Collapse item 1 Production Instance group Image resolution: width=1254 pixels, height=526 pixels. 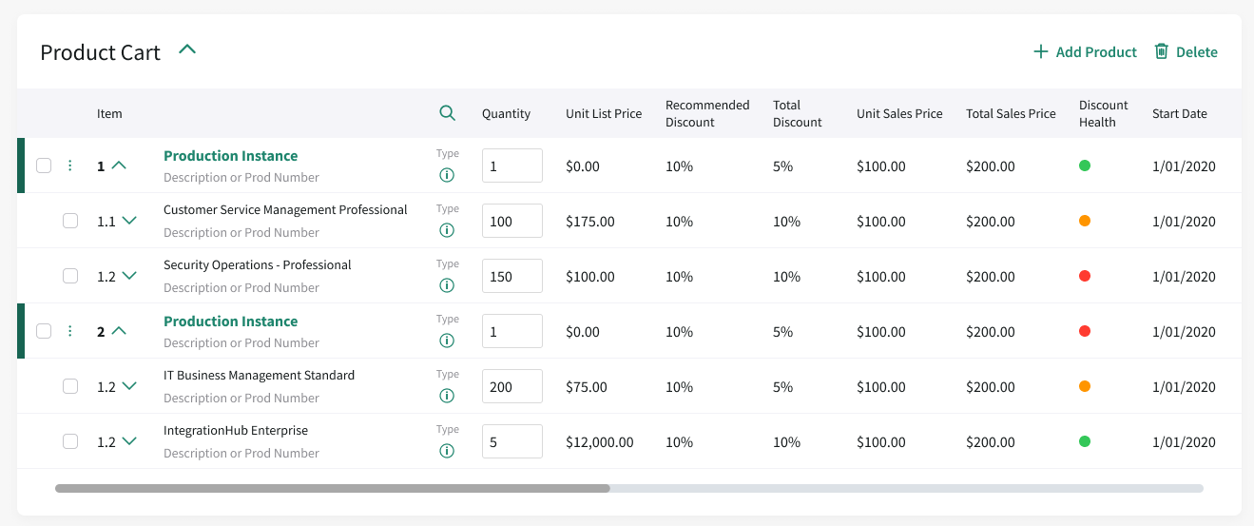point(119,165)
